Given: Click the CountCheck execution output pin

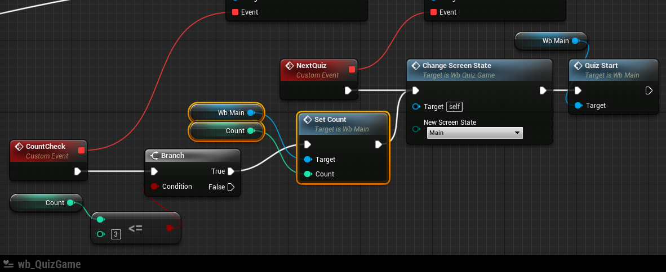Looking at the screenshot, I should (78, 171).
